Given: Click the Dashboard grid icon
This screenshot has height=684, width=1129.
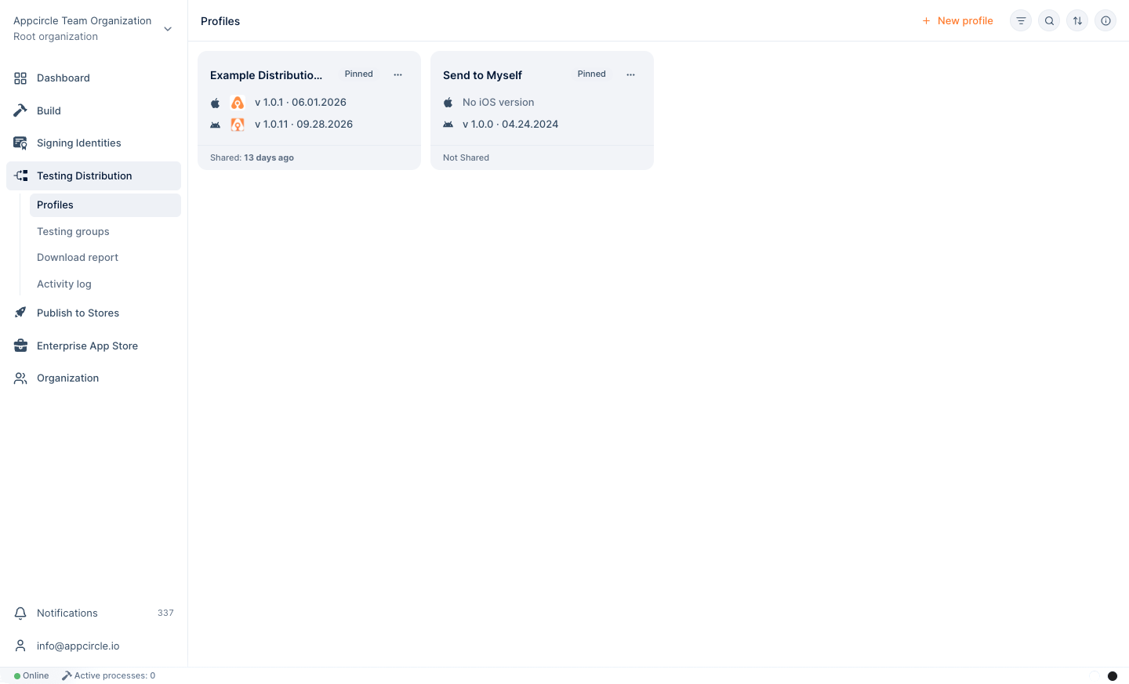Looking at the screenshot, I should [x=20, y=78].
